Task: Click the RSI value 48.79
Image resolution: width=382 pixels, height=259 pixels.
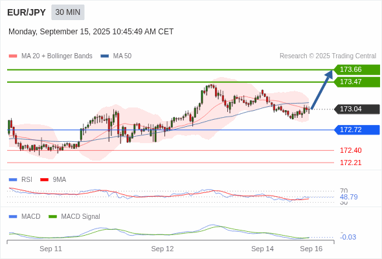Action: point(348,197)
